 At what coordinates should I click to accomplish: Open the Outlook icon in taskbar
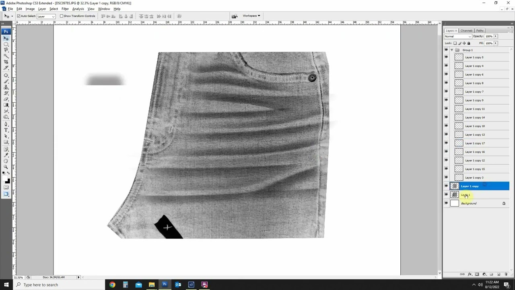point(178,285)
